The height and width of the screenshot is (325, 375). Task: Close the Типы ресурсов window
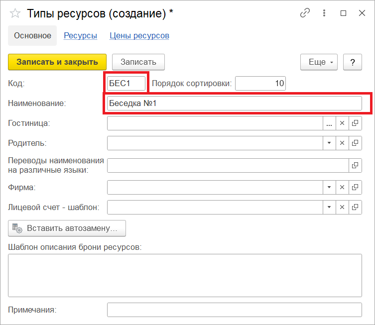click(x=362, y=13)
